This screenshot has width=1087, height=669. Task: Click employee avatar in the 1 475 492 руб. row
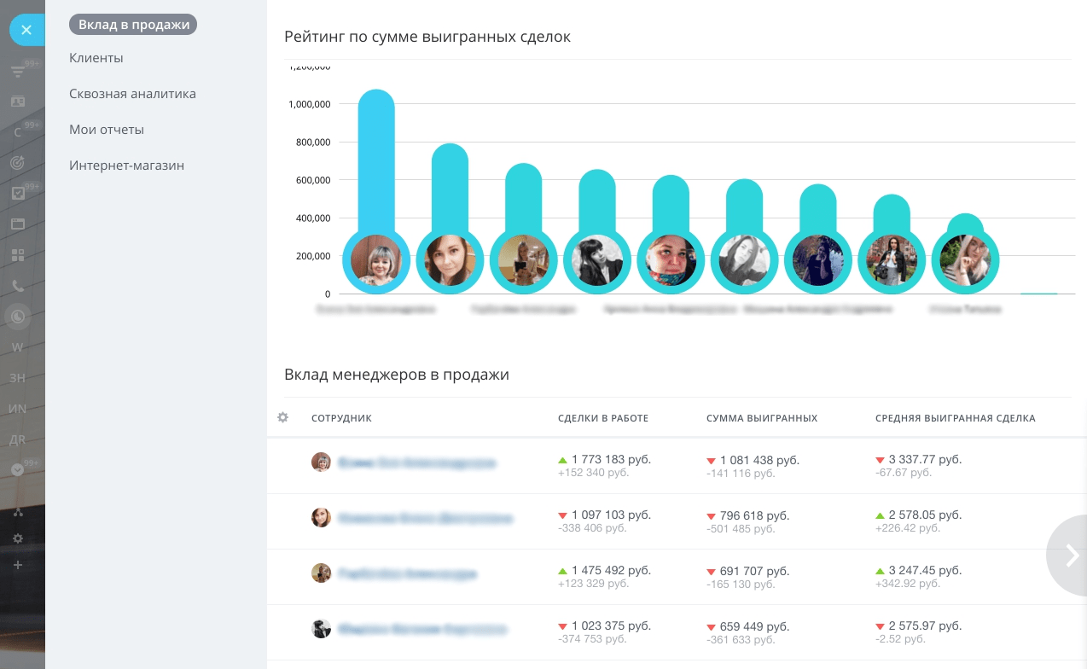click(321, 573)
